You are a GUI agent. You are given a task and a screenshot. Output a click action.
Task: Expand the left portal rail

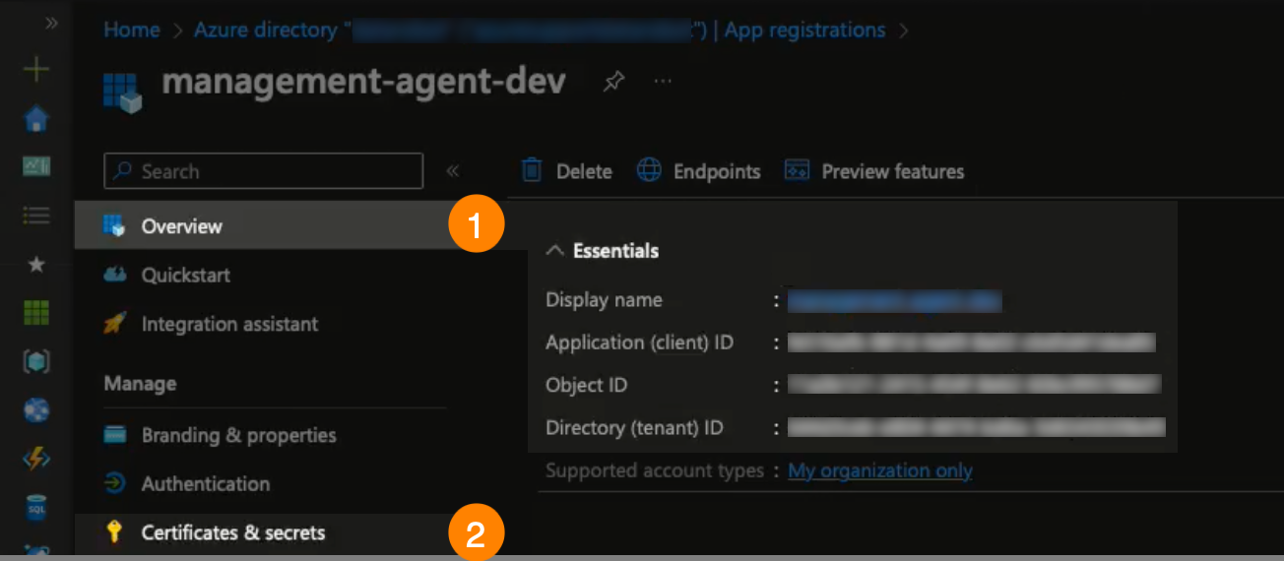pos(51,23)
